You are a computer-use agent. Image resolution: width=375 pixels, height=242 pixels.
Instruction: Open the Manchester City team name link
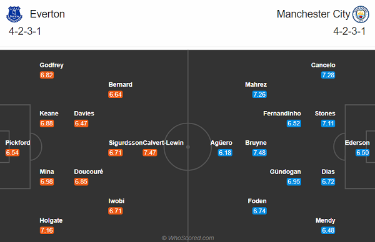(313, 14)
